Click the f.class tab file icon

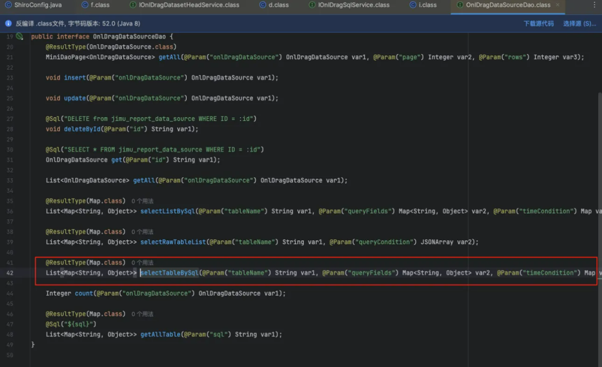(x=85, y=5)
